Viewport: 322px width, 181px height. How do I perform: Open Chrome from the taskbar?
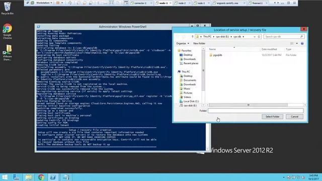pyautogui.click(x=41, y=177)
